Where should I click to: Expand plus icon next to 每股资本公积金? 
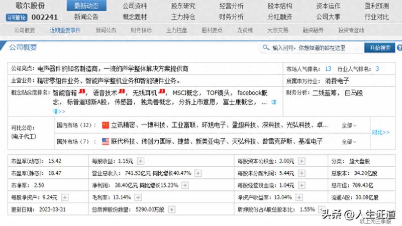[301, 161]
